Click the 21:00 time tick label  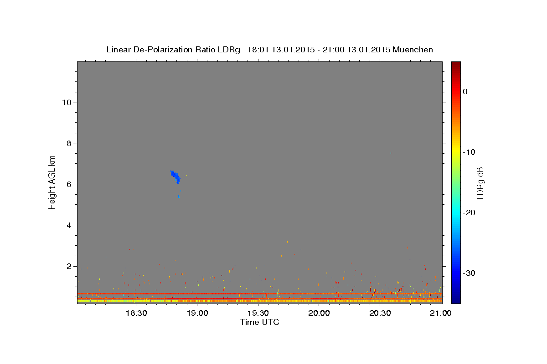click(441, 313)
